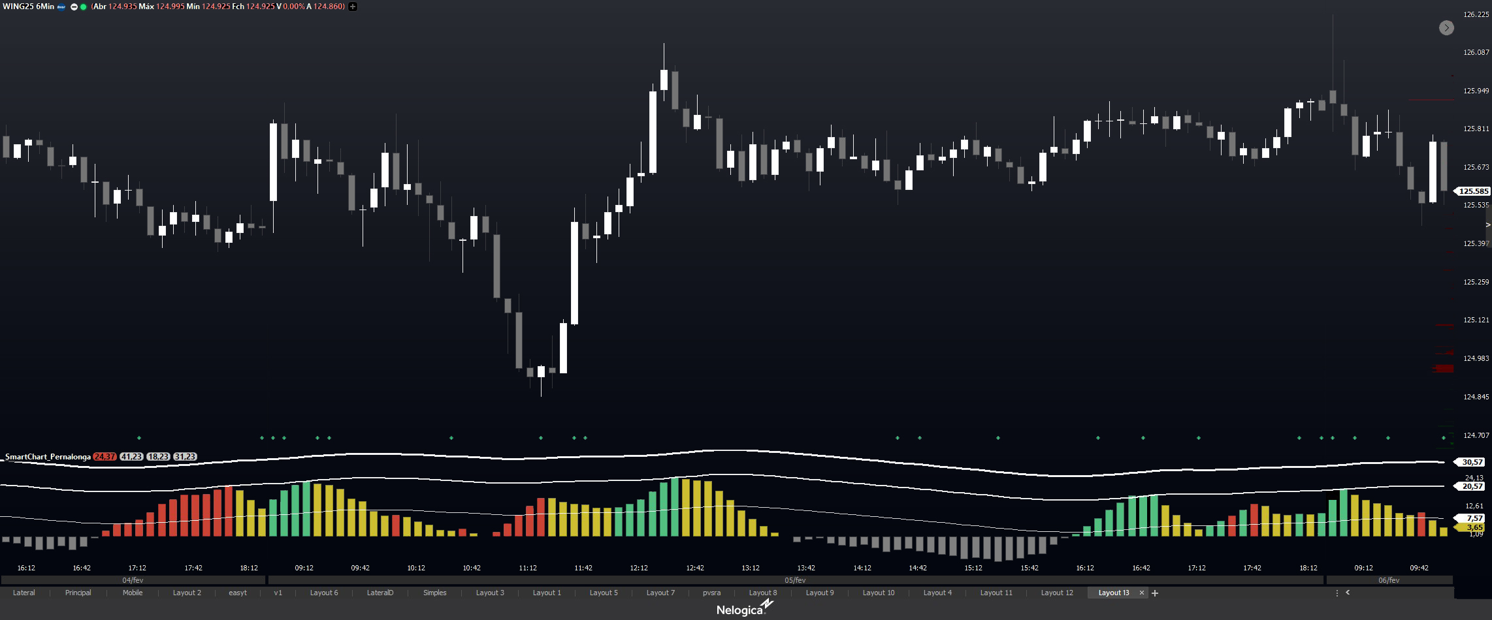Click the WING25 6Min symbol label
The image size is (1492, 620).
click(x=29, y=7)
